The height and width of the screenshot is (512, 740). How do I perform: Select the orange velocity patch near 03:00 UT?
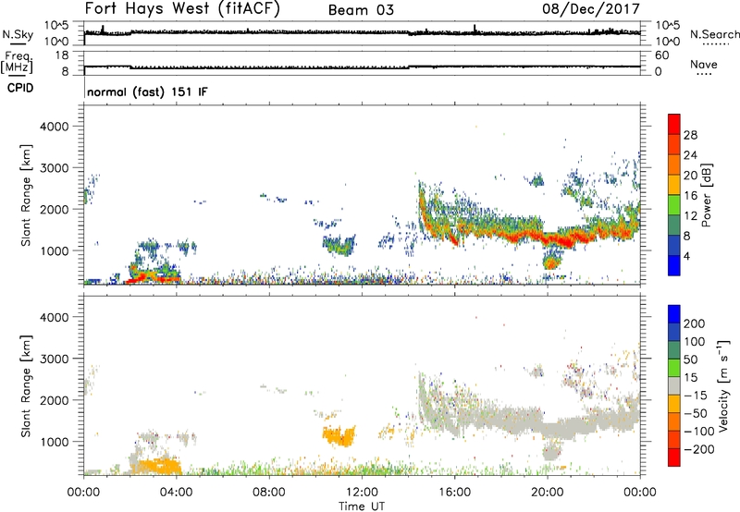160,467
